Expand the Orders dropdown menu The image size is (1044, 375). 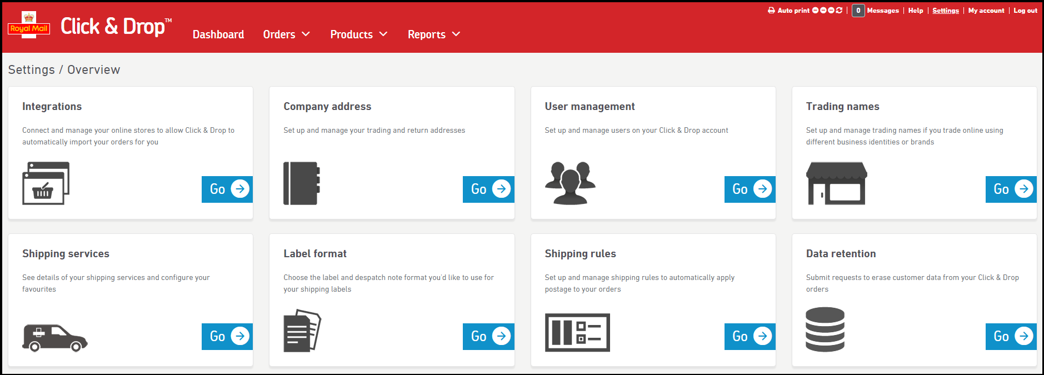coord(286,34)
